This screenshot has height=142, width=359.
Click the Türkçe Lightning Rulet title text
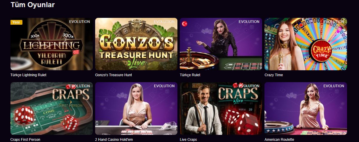28,75
